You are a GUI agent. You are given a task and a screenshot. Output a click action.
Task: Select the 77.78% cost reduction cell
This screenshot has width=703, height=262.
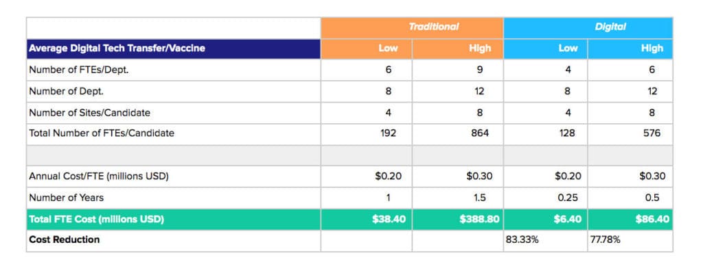pyautogui.click(x=630, y=241)
